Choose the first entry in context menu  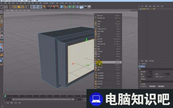click(108, 16)
